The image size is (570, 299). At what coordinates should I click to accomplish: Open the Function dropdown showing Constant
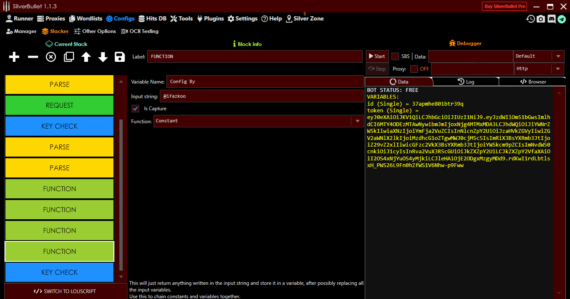357,121
